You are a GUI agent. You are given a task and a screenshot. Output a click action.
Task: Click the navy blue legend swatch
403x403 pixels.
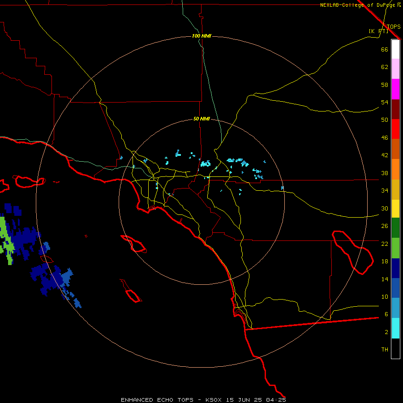pyautogui.click(x=395, y=268)
